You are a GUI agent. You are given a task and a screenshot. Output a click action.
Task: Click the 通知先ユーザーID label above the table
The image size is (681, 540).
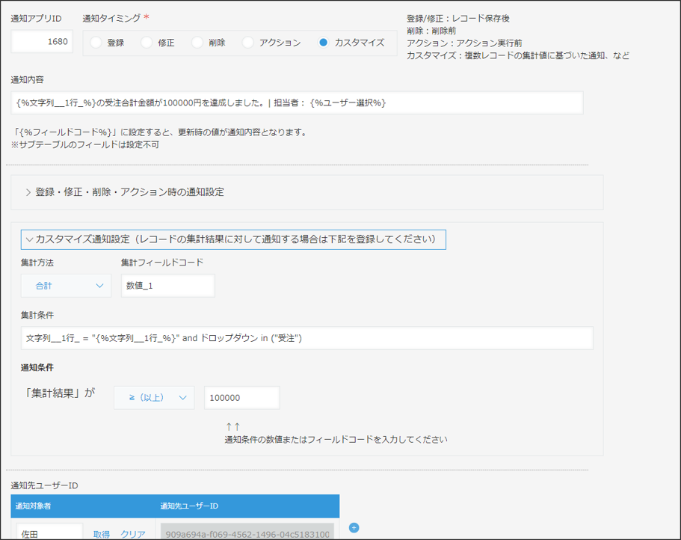click(x=45, y=485)
